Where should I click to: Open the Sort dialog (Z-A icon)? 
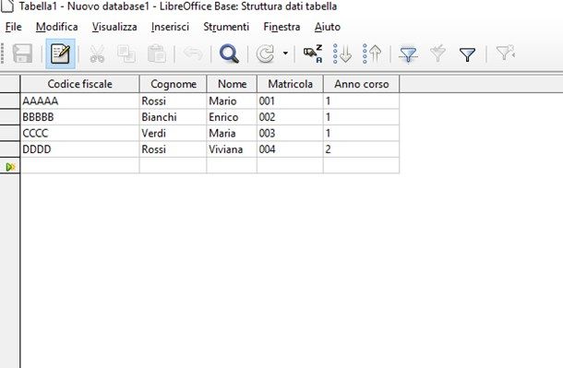313,54
